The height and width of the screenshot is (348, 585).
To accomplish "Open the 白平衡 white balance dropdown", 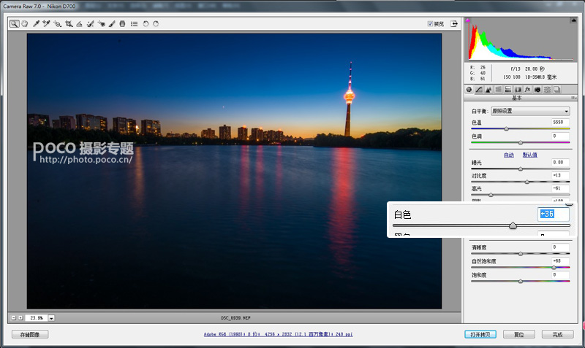I will click(530, 111).
